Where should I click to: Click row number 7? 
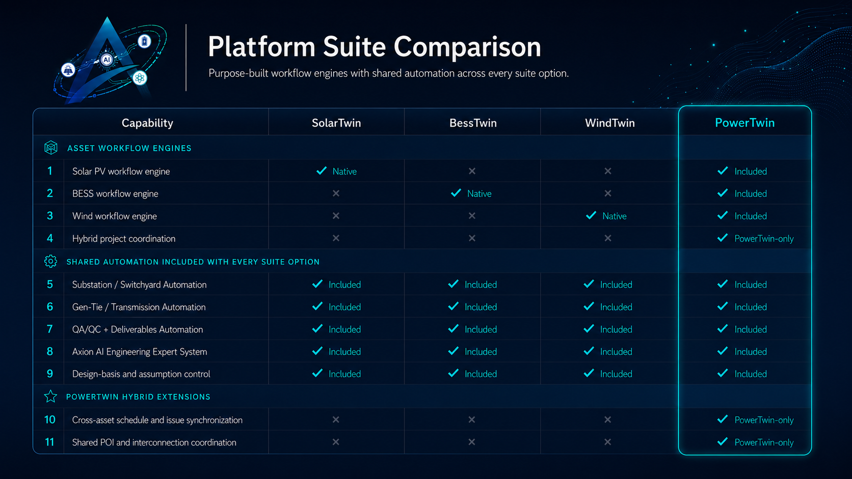pyautogui.click(x=50, y=329)
